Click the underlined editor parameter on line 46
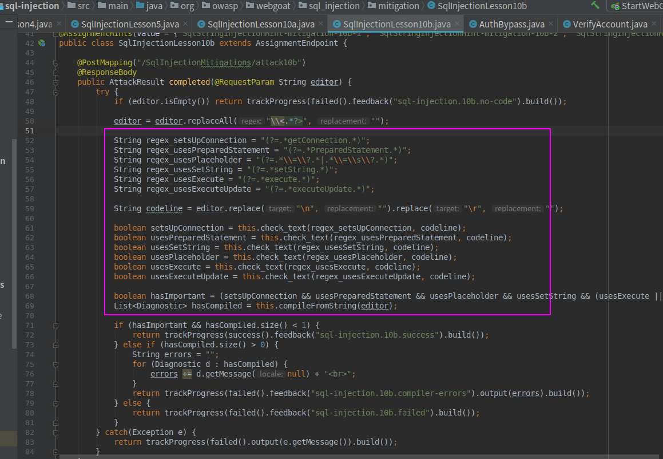Viewport: 663px width, 459px height. point(324,82)
